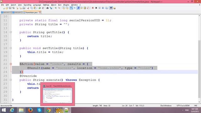Screen dimensions: 201x113
Task: Click 'length : 740' in status bar
Action: click(x=97, y=105)
